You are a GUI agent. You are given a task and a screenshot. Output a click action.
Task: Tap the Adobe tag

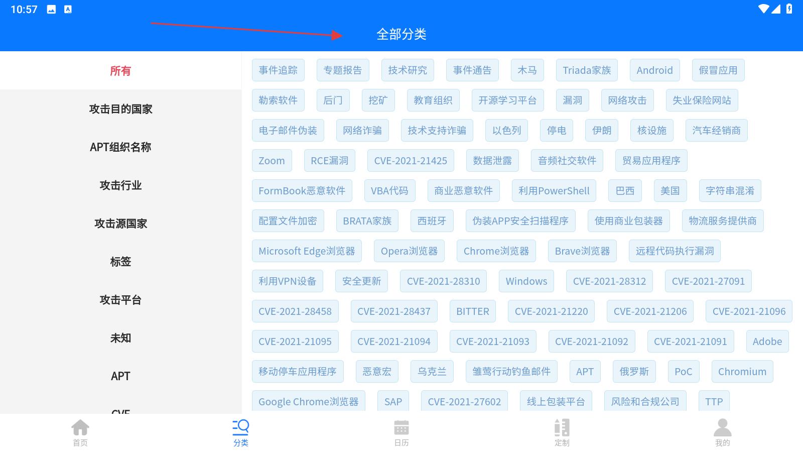[x=767, y=342]
